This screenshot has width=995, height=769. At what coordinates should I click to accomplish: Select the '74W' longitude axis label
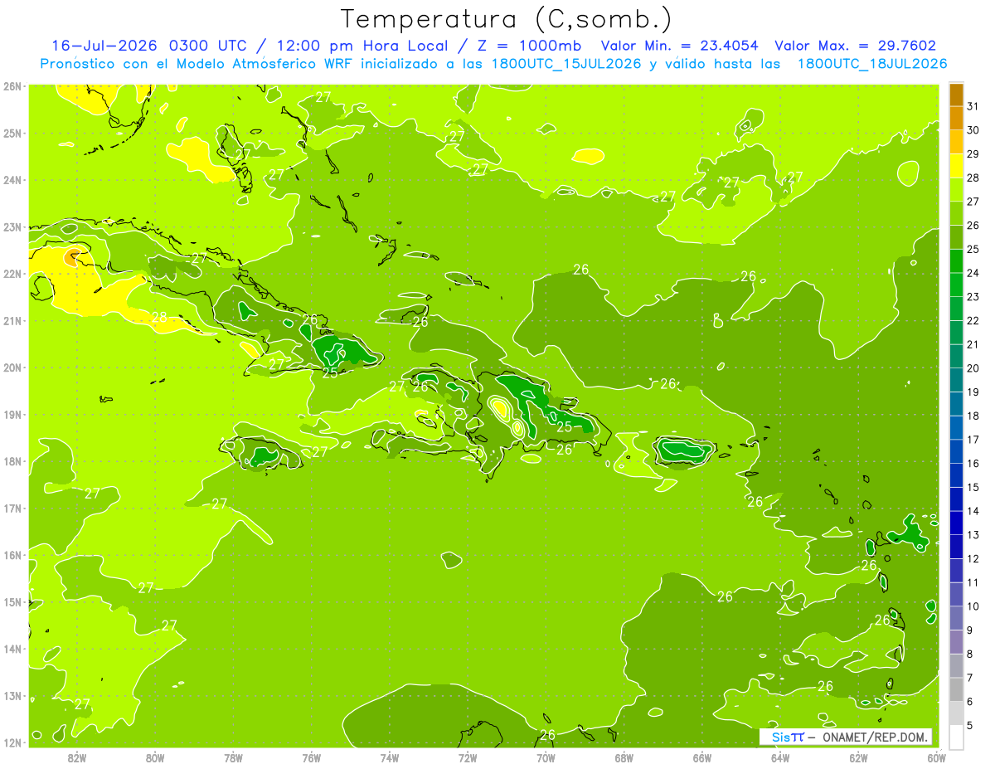click(x=390, y=757)
